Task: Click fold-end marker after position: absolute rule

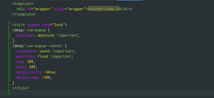Action: (x=10, y=41)
